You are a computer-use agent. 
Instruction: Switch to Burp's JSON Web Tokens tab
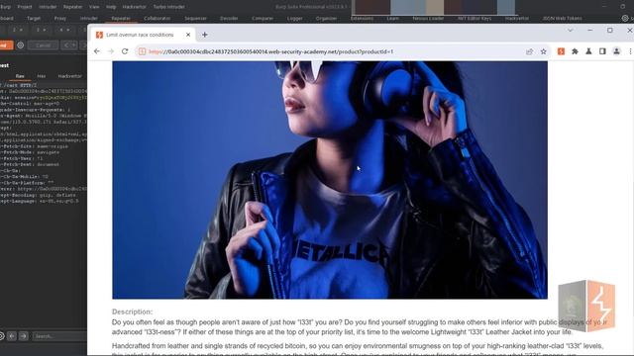[562, 18]
